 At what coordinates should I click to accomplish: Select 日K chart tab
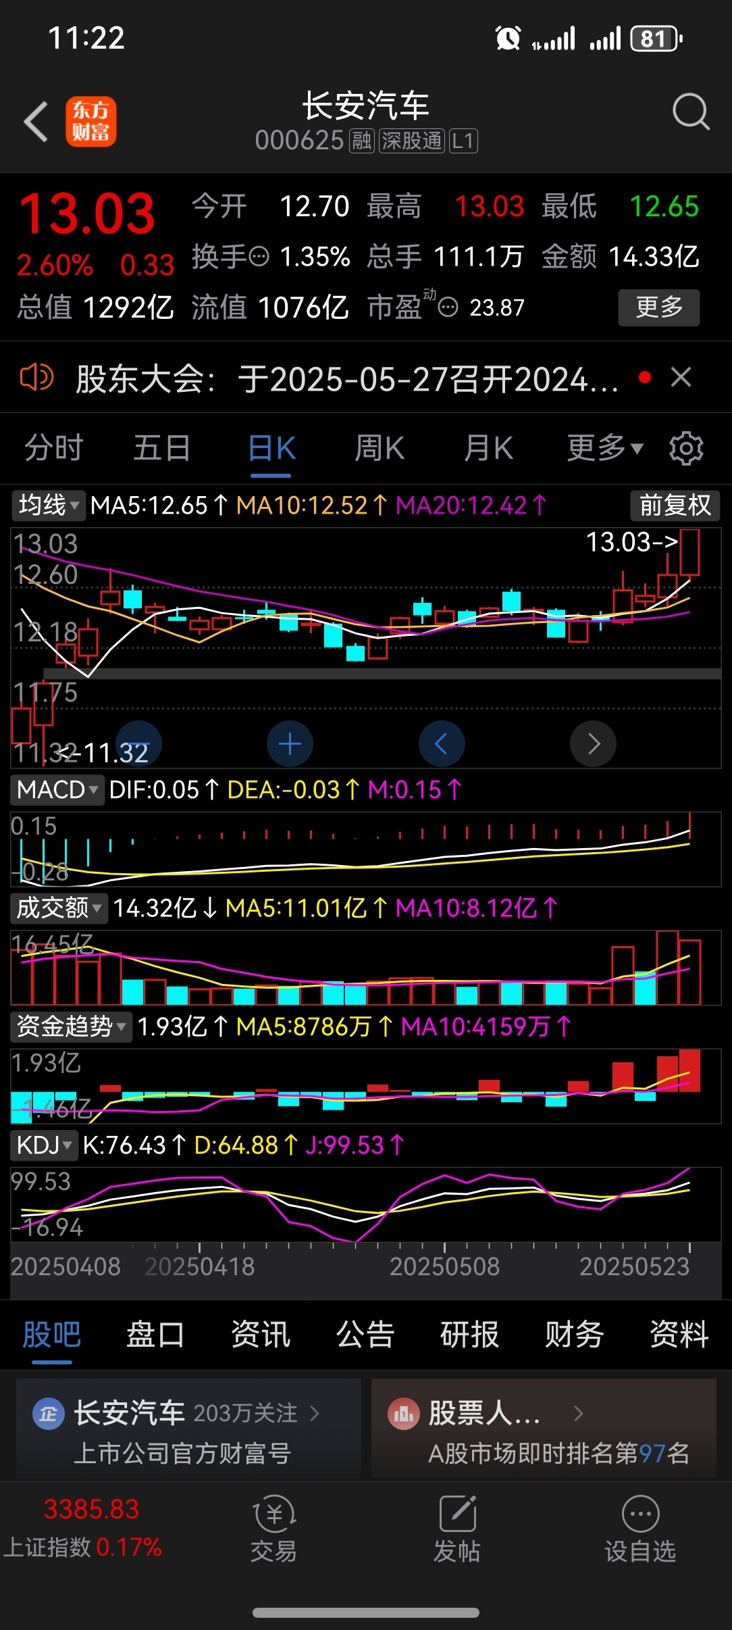(271, 448)
